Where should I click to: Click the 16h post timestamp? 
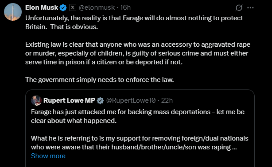[125, 7]
